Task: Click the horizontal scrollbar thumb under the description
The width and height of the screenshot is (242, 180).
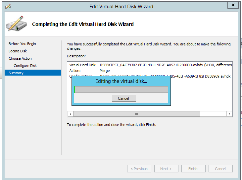Action: pos(136,114)
